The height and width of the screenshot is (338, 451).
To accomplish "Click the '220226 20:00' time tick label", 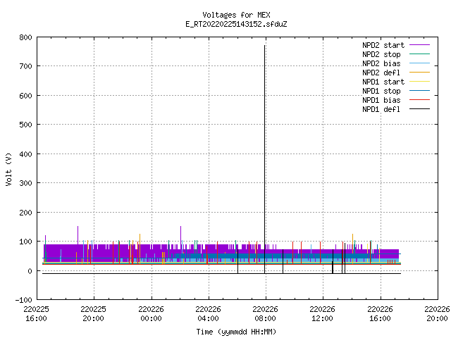I will (437, 313).
